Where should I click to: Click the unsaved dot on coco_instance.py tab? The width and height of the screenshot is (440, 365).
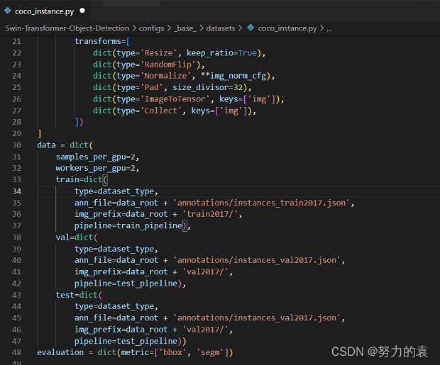(82, 11)
